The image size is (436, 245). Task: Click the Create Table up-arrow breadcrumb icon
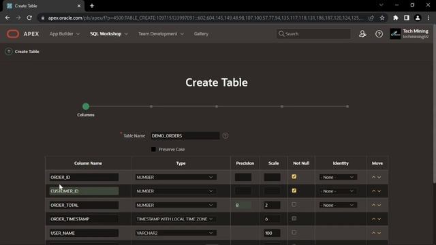[x=9, y=52]
